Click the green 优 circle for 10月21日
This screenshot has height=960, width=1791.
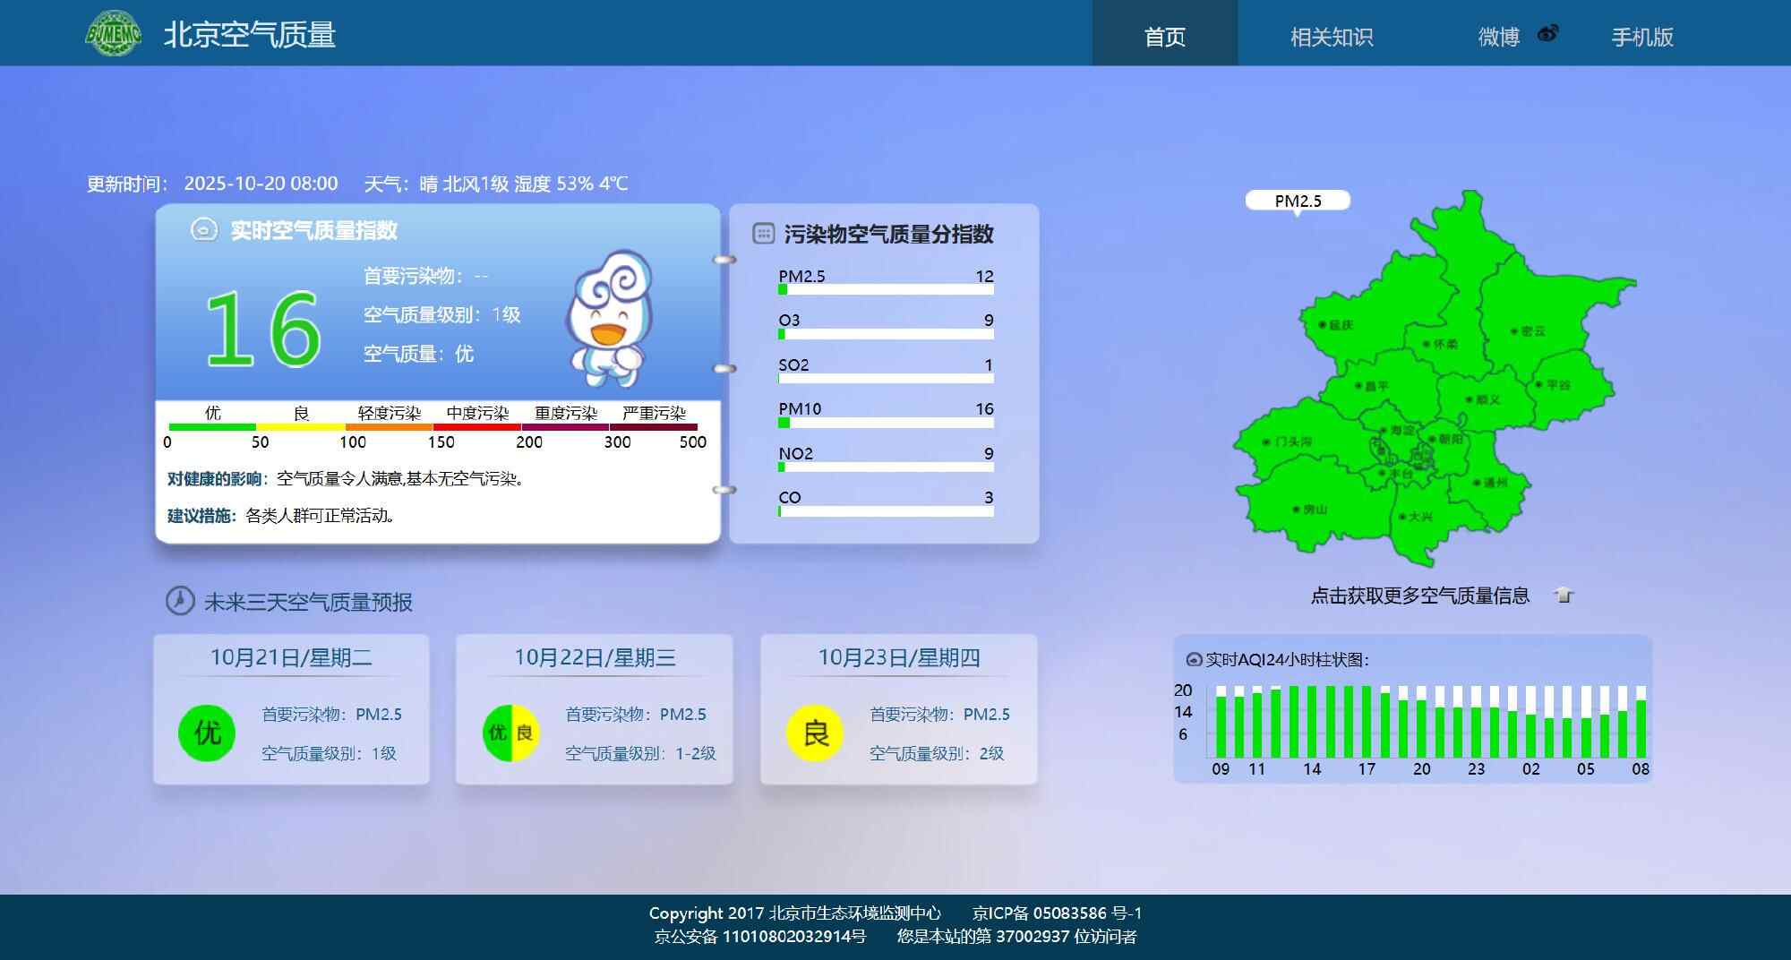[x=207, y=733]
